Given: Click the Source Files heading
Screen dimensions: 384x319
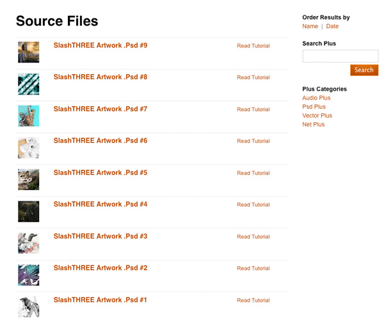Looking at the screenshot, I should coord(57,21).
